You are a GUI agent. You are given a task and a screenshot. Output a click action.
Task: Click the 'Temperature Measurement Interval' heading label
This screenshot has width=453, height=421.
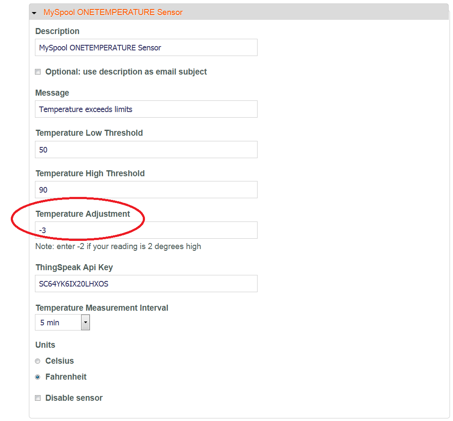pos(102,308)
